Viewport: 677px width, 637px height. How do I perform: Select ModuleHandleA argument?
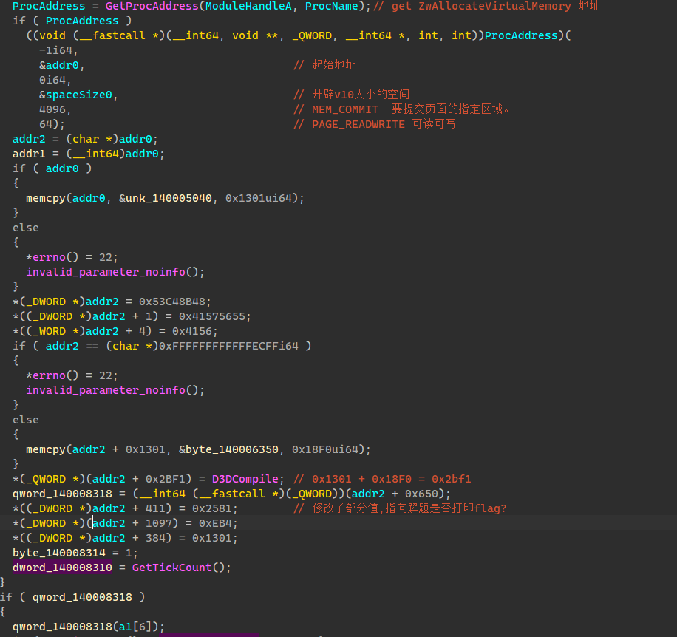pos(248,6)
